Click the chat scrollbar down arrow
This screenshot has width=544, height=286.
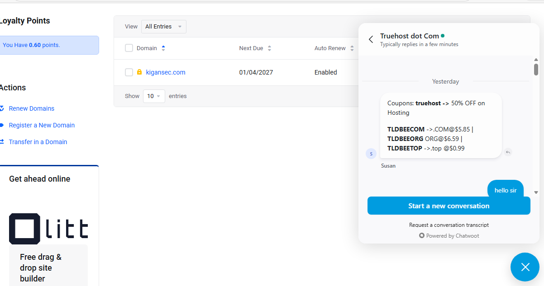pyautogui.click(x=536, y=192)
